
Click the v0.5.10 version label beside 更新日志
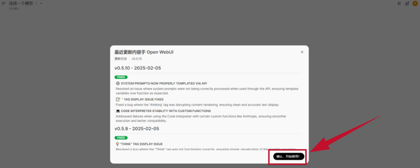[137, 59]
